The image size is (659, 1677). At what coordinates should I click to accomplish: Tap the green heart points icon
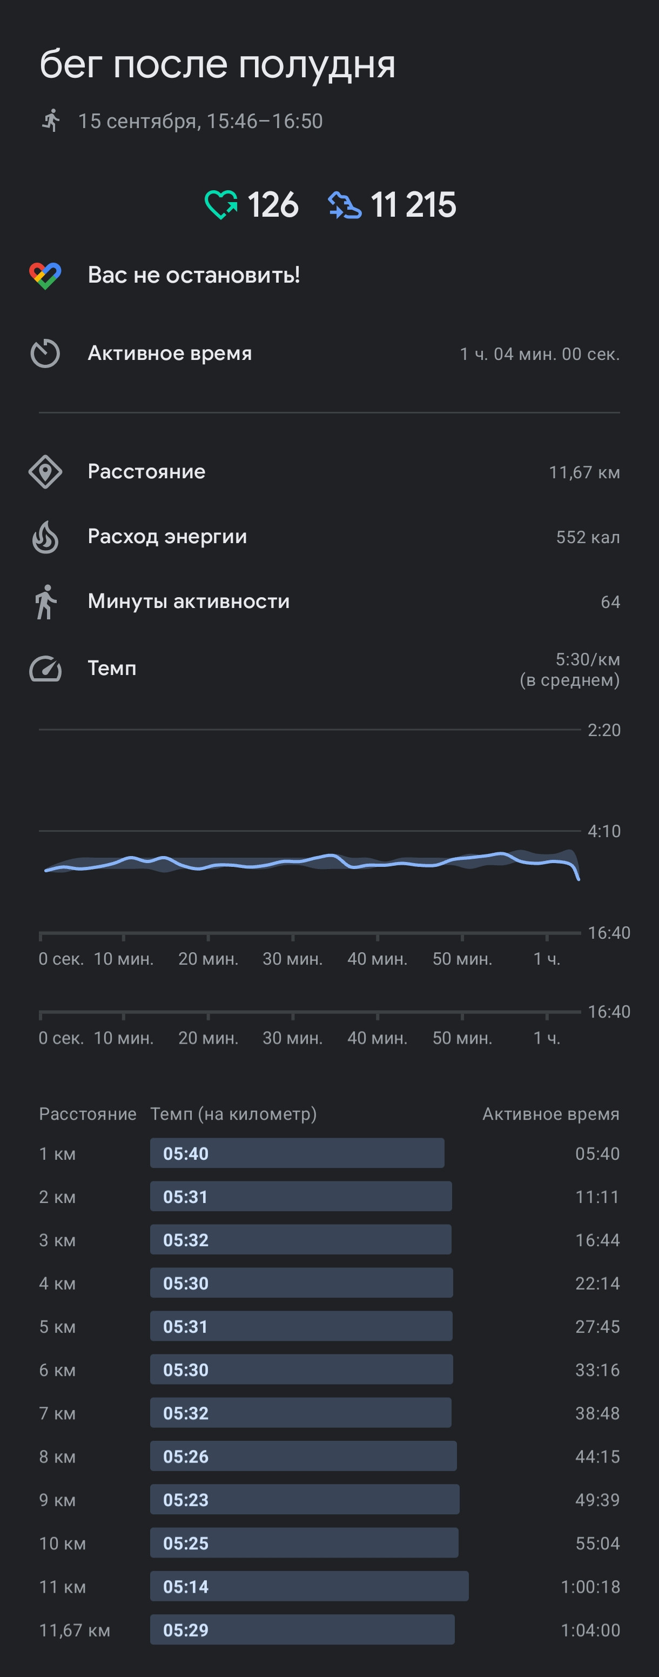(x=221, y=204)
